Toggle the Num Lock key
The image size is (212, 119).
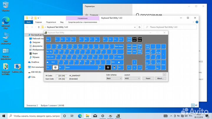(x=148, y=46)
